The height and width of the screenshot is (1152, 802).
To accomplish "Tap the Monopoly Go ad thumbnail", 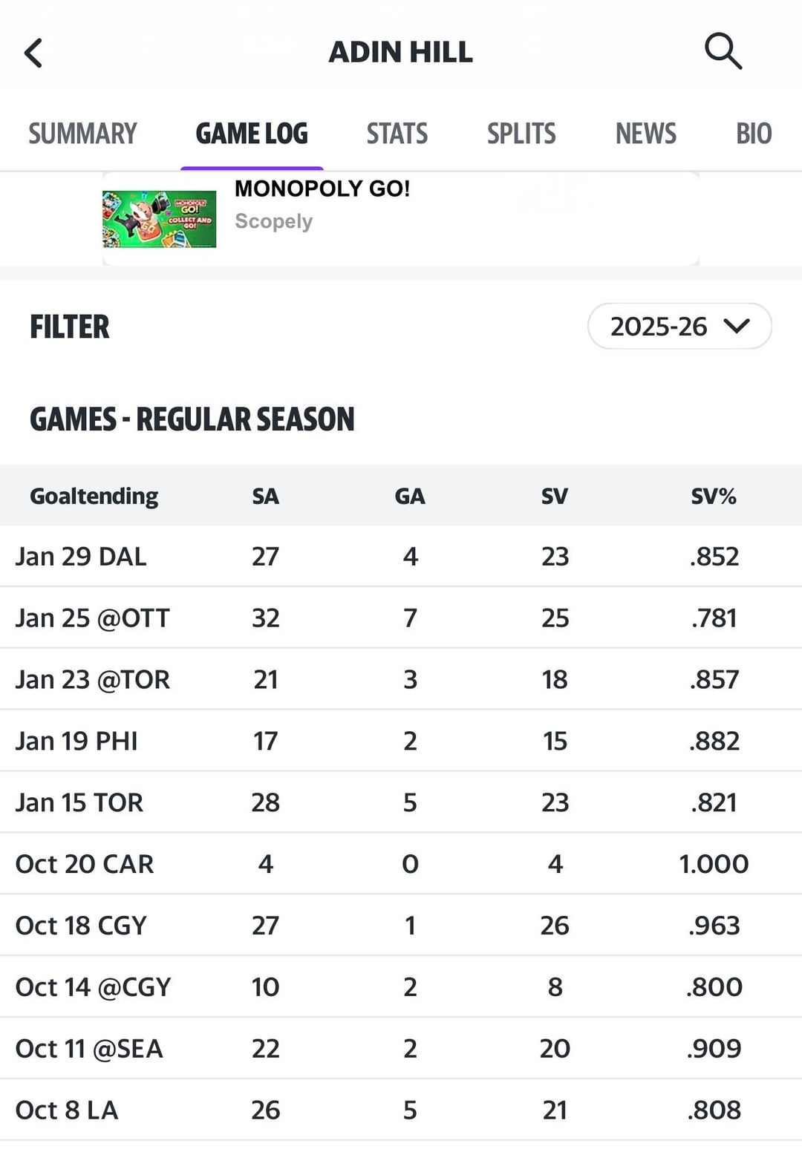I will (x=159, y=219).
